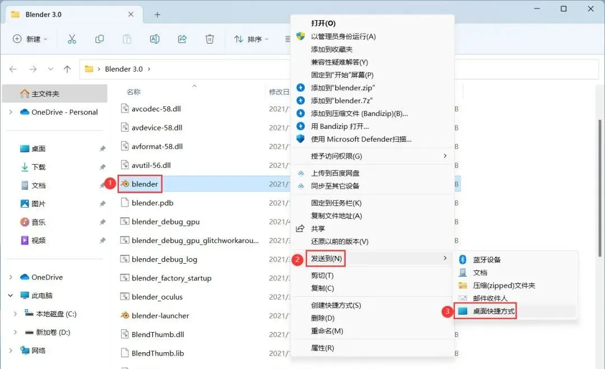Select the blender-launcher application icon

124,315
